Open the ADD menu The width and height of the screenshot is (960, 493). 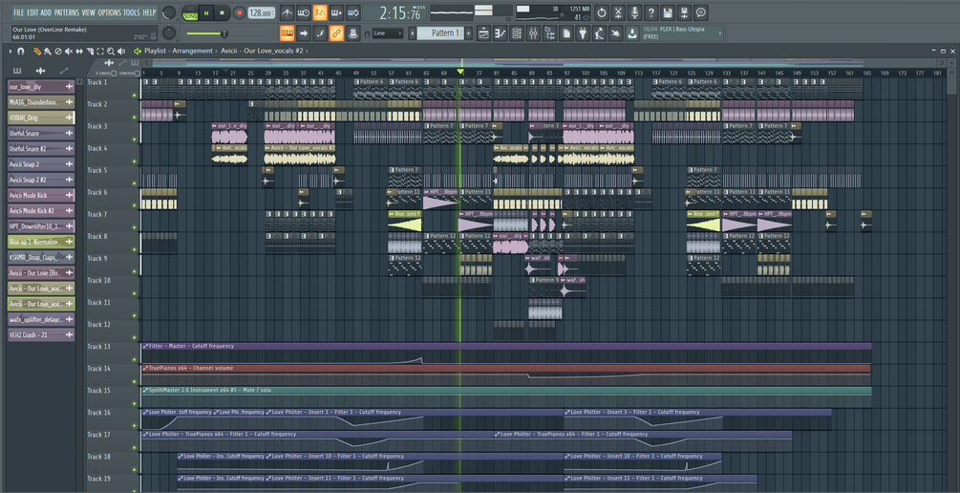[x=46, y=12]
